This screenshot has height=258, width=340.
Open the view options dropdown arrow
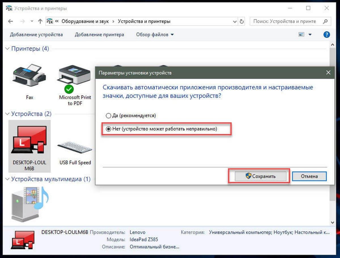coord(310,35)
